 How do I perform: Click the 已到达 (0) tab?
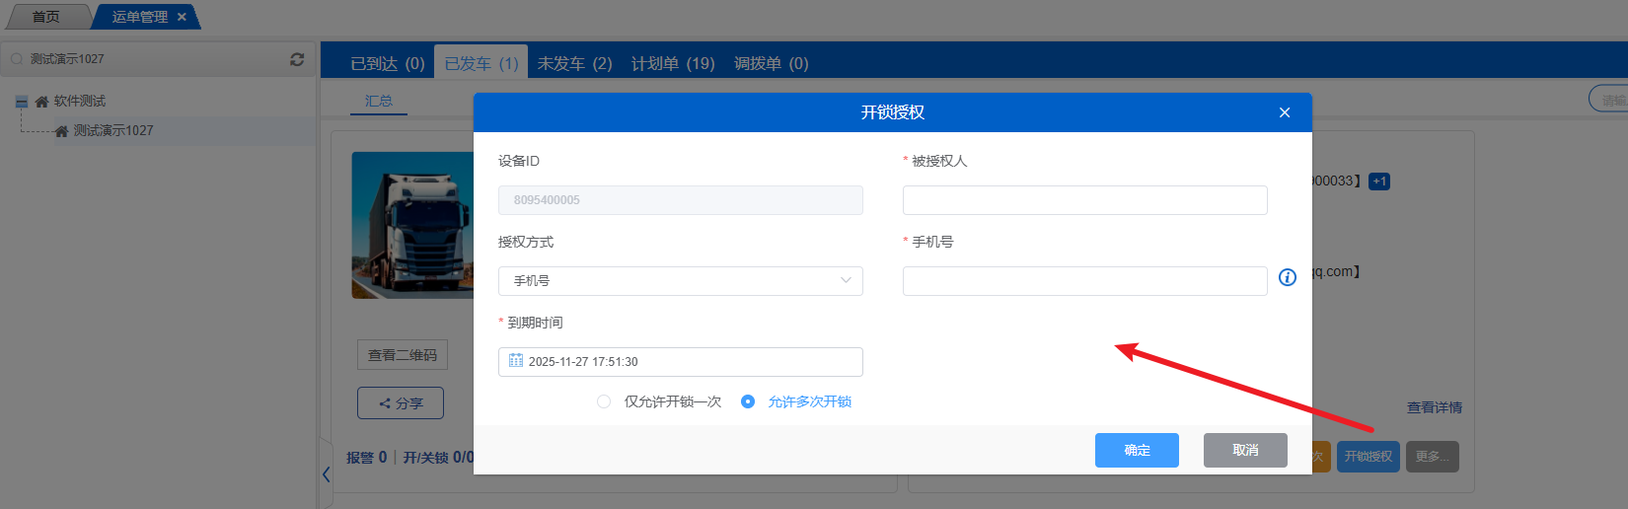[x=387, y=63]
